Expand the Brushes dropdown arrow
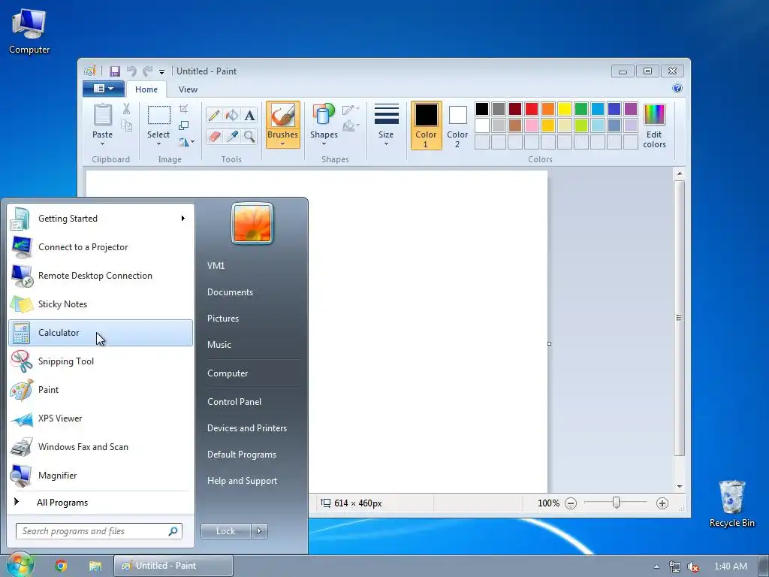The height and width of the screenshot is (577, 769). (282, 143)
